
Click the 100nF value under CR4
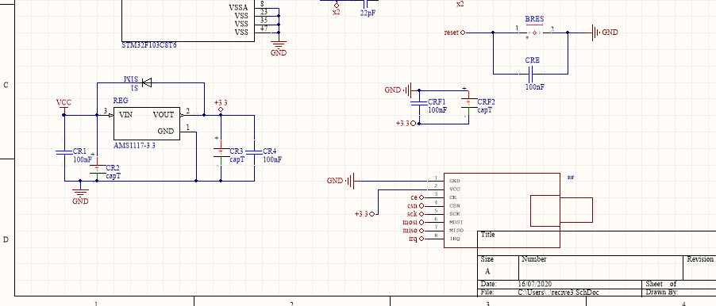click(x=272, y=159)
